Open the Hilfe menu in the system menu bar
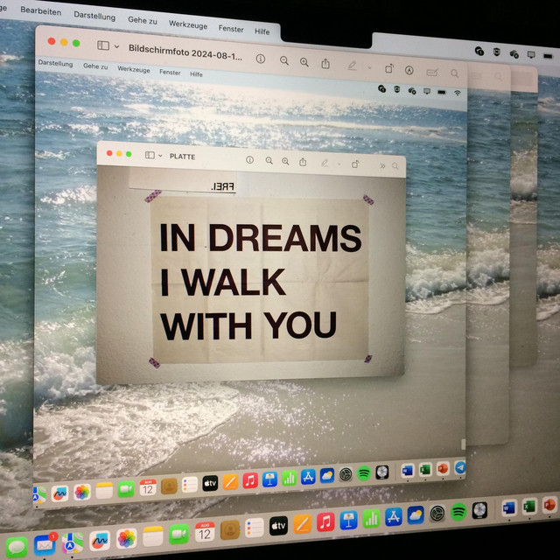 262,31
